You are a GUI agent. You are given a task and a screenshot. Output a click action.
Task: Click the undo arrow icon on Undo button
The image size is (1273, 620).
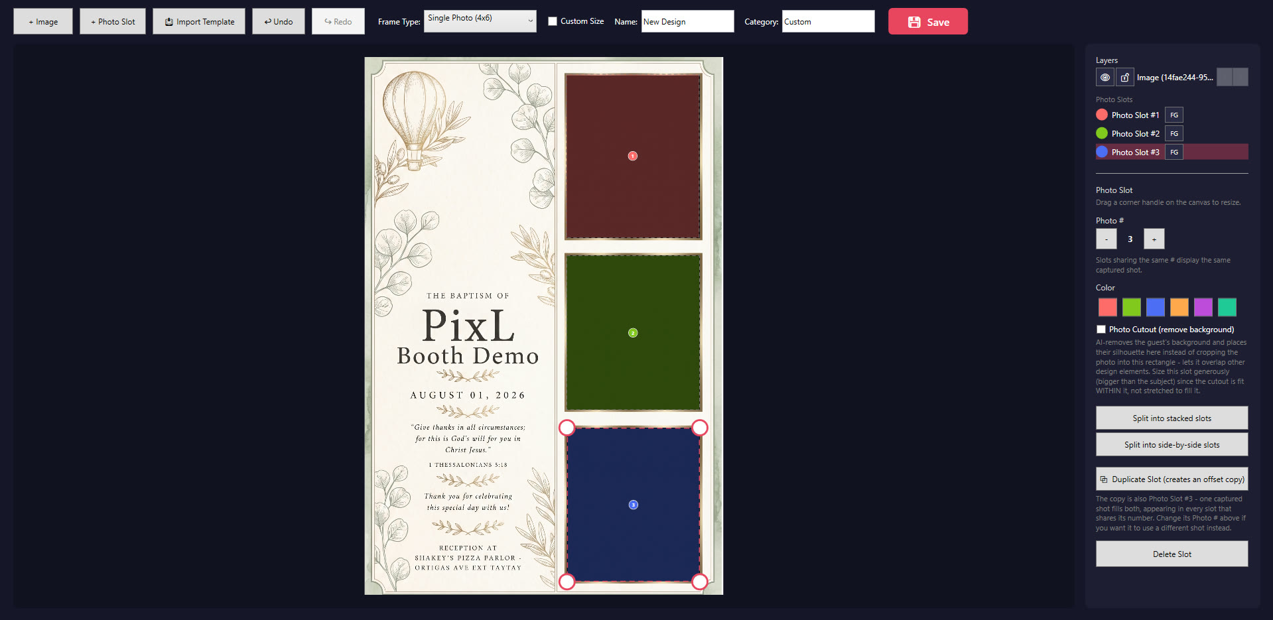[268, 22]
